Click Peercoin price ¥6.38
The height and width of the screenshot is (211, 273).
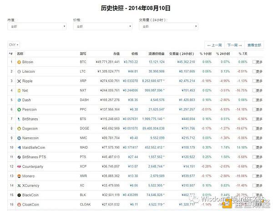pos(134,110)
